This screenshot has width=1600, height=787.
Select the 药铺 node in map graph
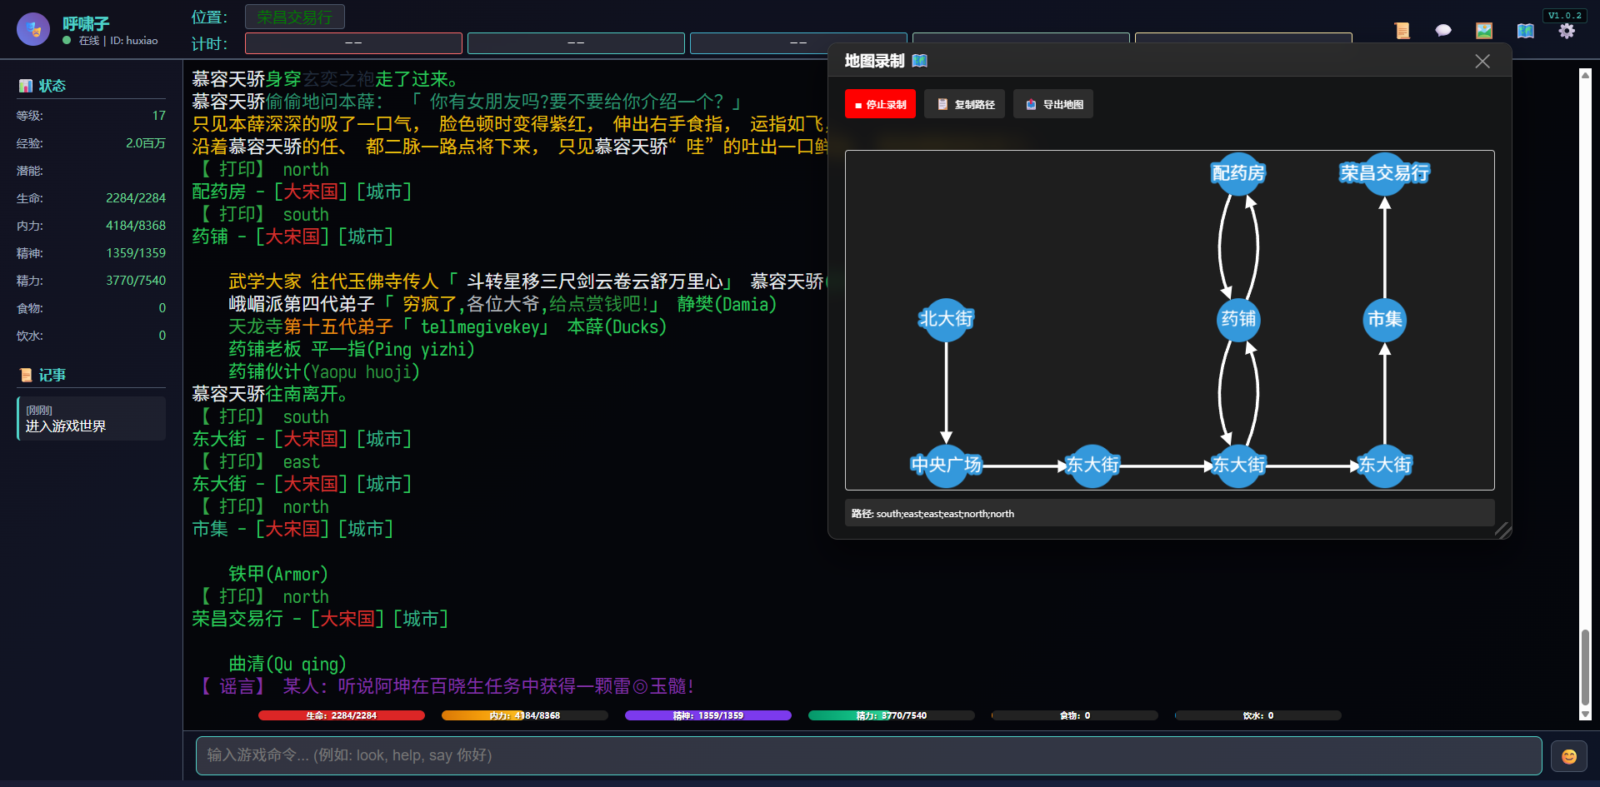click(1238, 319)
